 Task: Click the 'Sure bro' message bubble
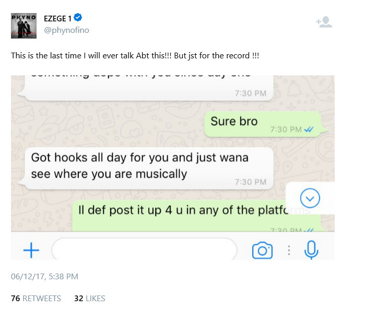point(261,124)
